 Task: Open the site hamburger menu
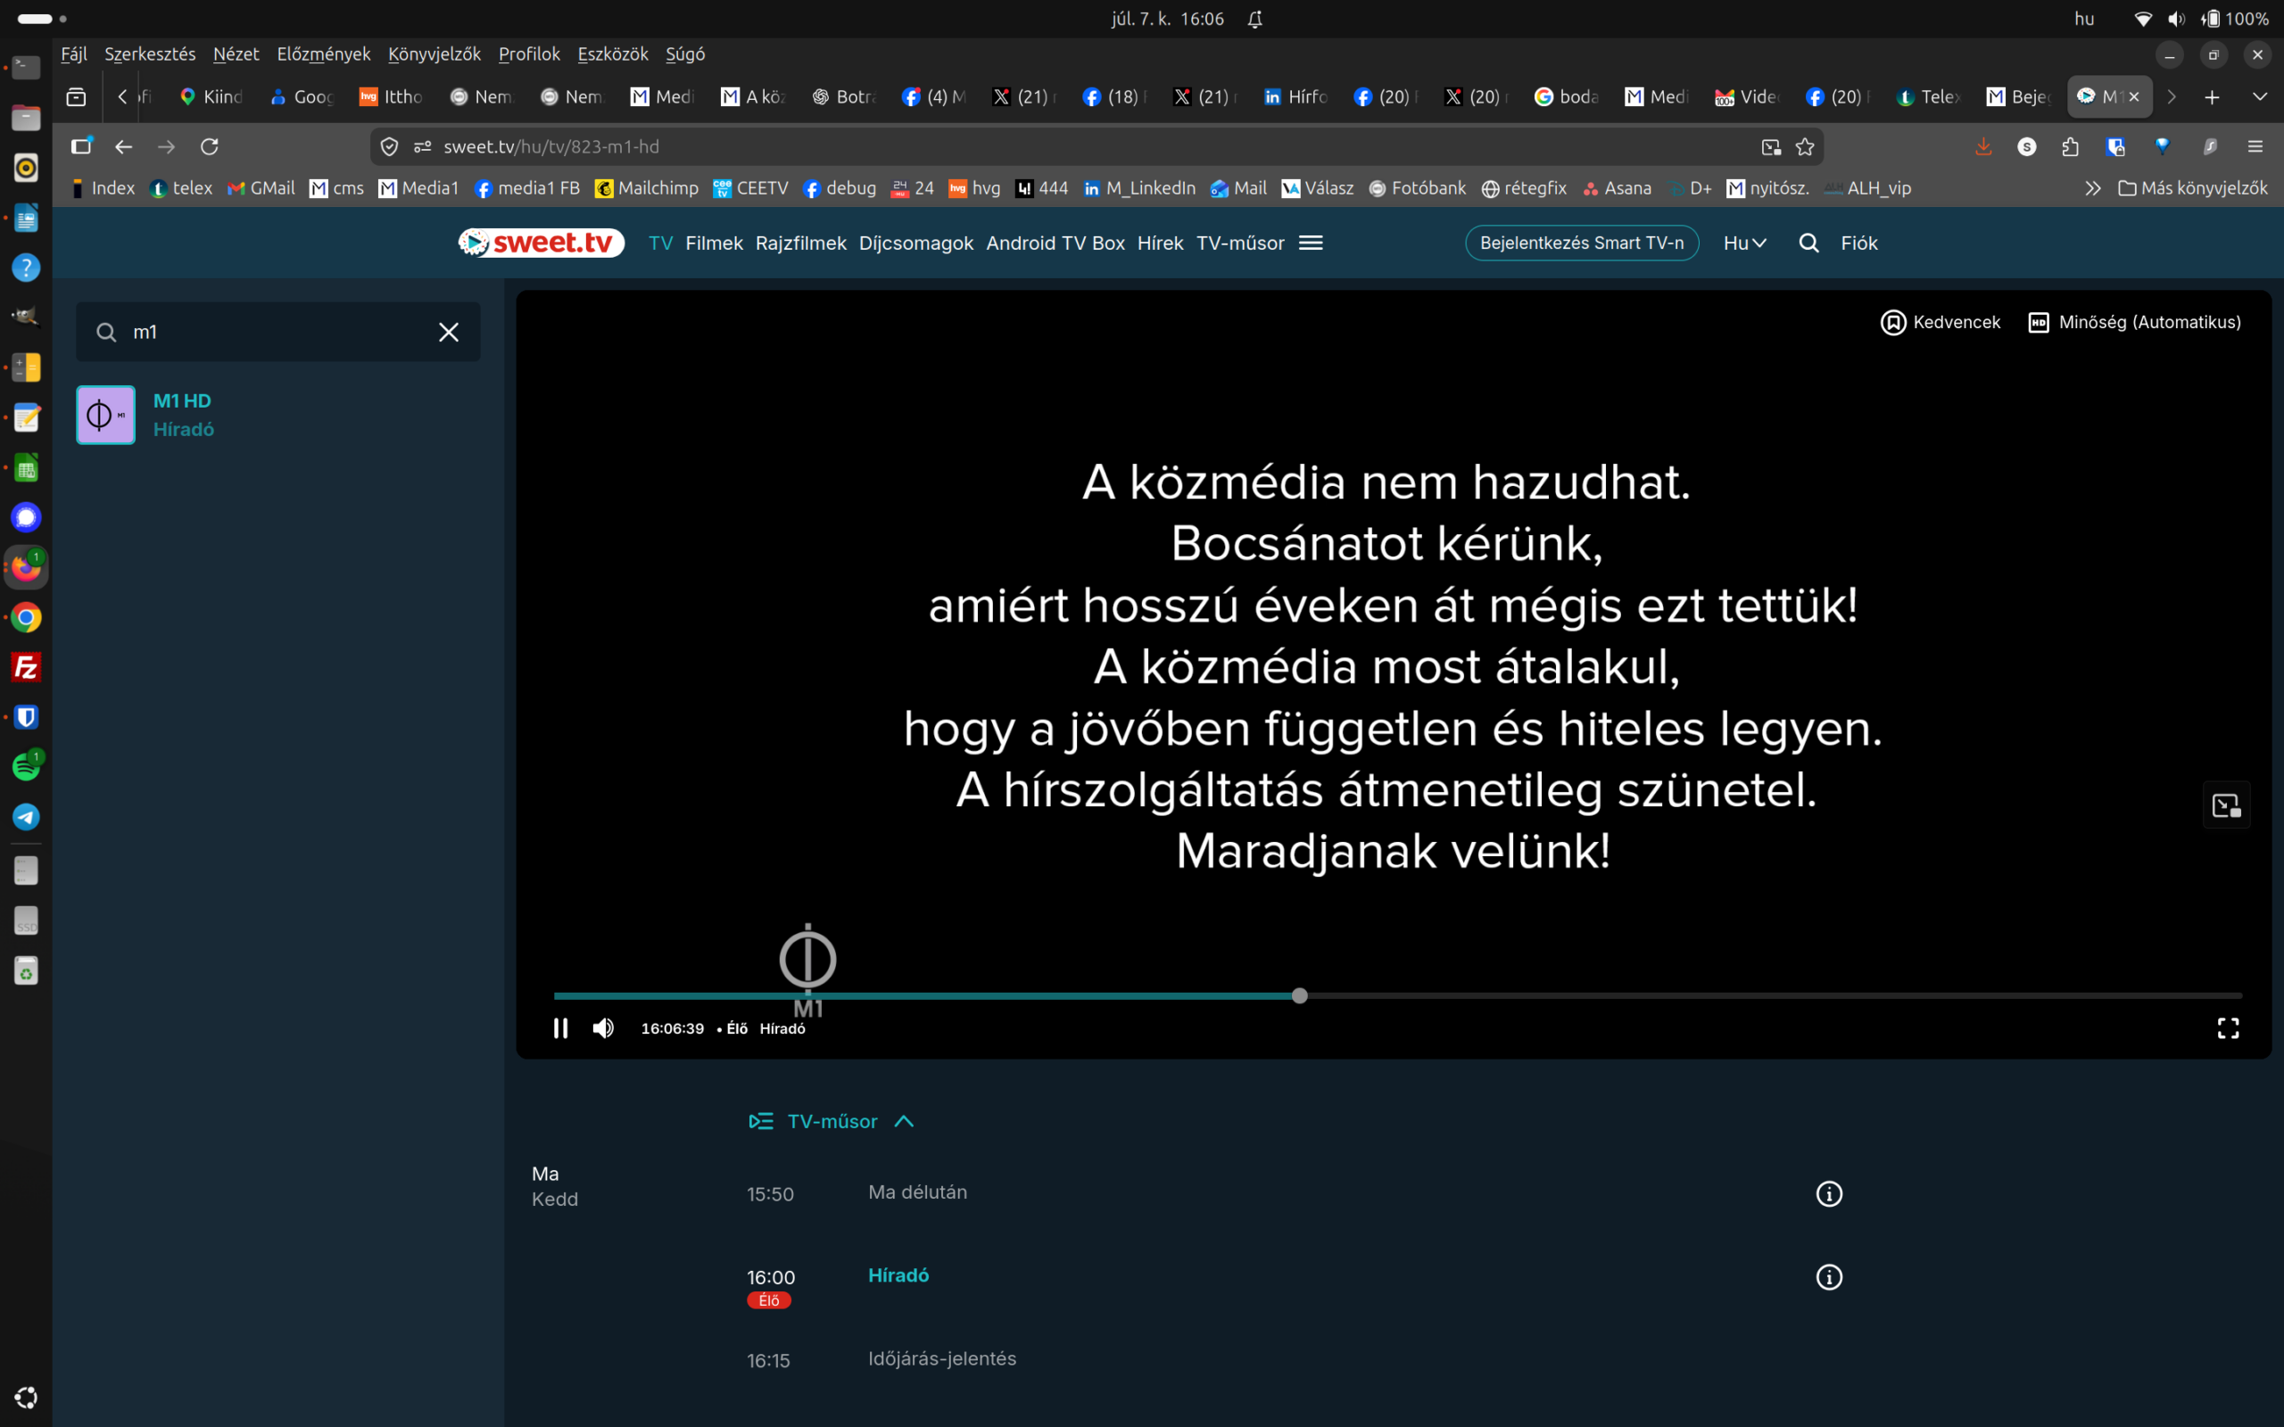pos(1311,243)
